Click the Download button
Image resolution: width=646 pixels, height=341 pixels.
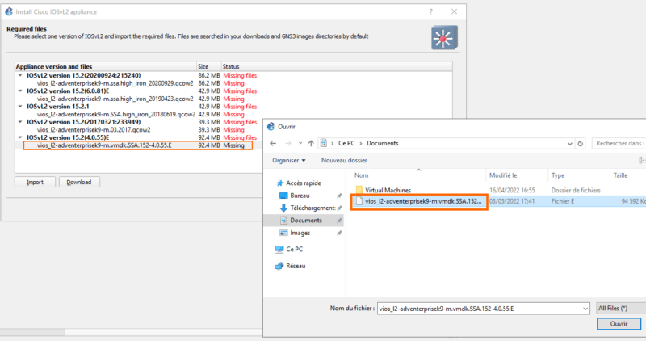[79, 182]
